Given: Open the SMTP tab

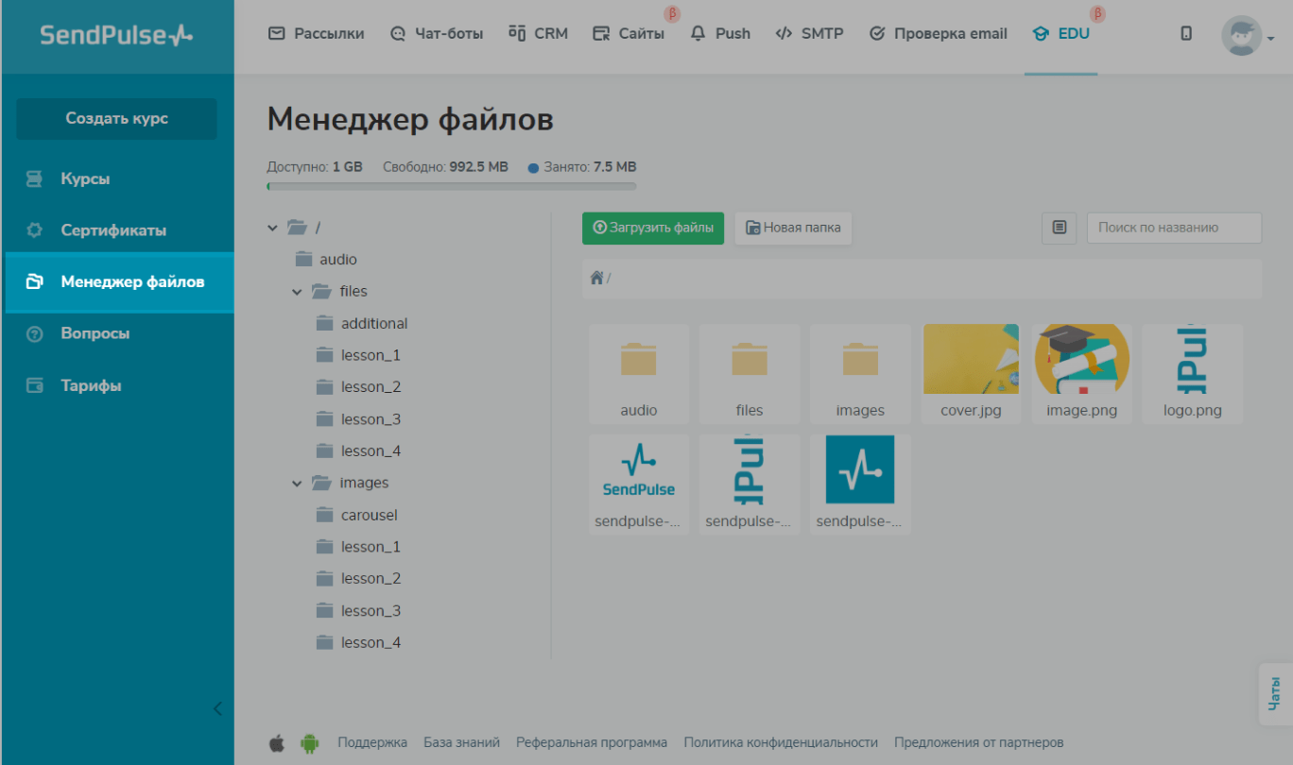Looking at the screenshot, I should click(x=809, y=34).
